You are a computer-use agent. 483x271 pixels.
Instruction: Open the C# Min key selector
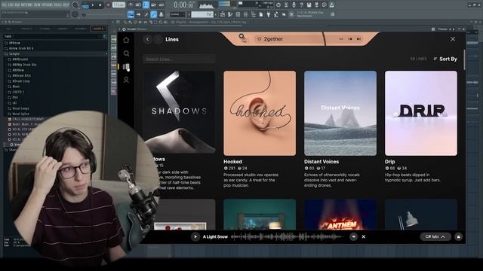point(435,236)
